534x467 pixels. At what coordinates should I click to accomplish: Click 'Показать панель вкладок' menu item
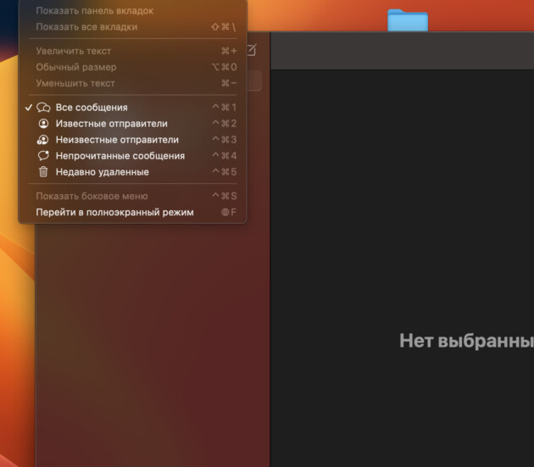point(133,11)
